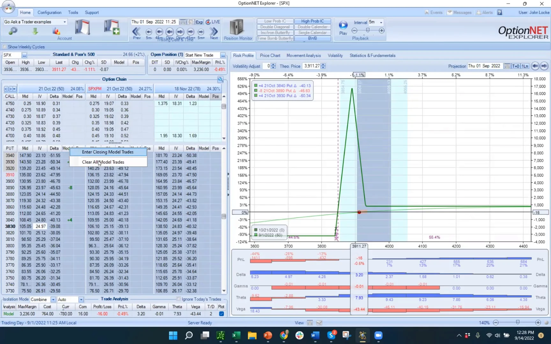Open the expiration cycle dropdown arrow
This screenshot has width=551, height=344.
tap(14, 89)
